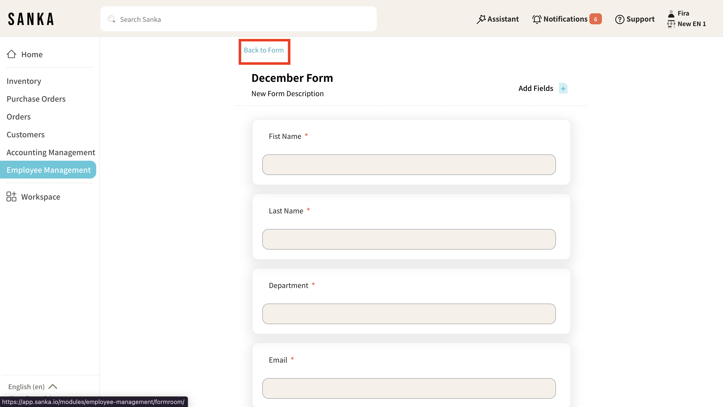
Task: Open the New EN 1 workspace switcher
Action: [x=691, y=24]
